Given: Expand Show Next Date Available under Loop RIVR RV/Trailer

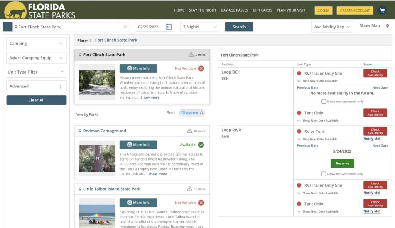Looking at the screenshot, I should (318, 193).
